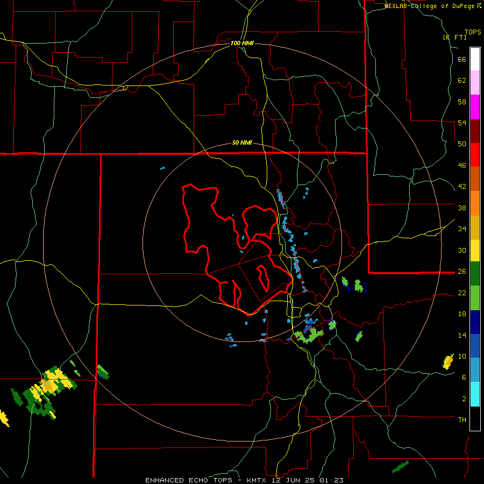Image resolution: width=484 pixels, height=484 pixels.
Task: Click the 'NEXLAB-College of DuPage' caption
Action: pyautogui.click(x=430, y=6)
